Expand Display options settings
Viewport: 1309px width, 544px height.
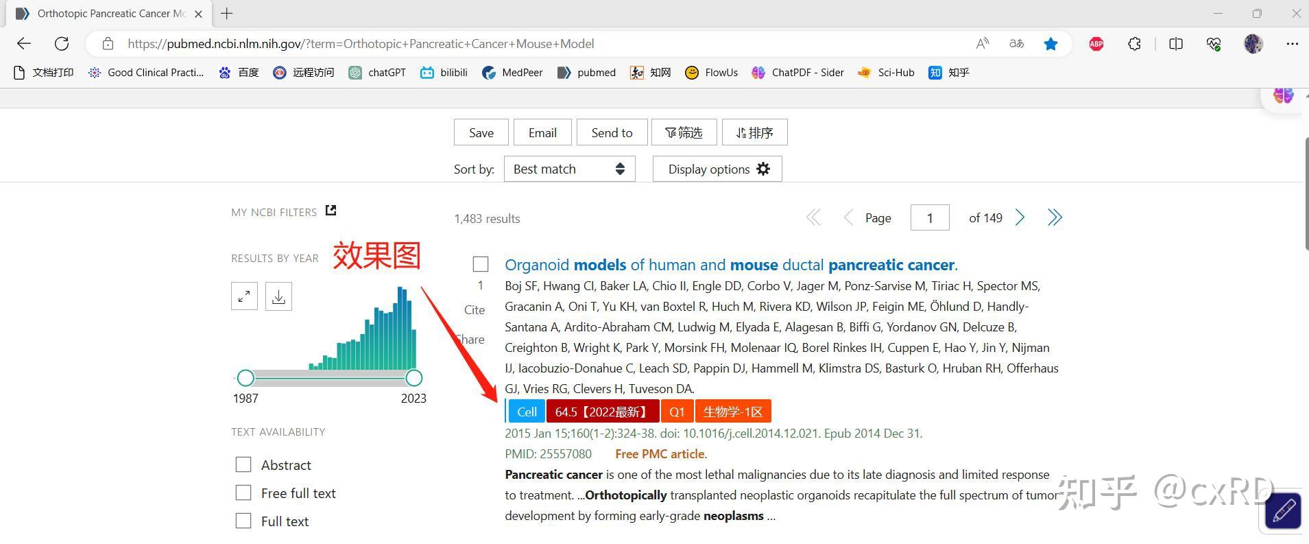(717, 169)
